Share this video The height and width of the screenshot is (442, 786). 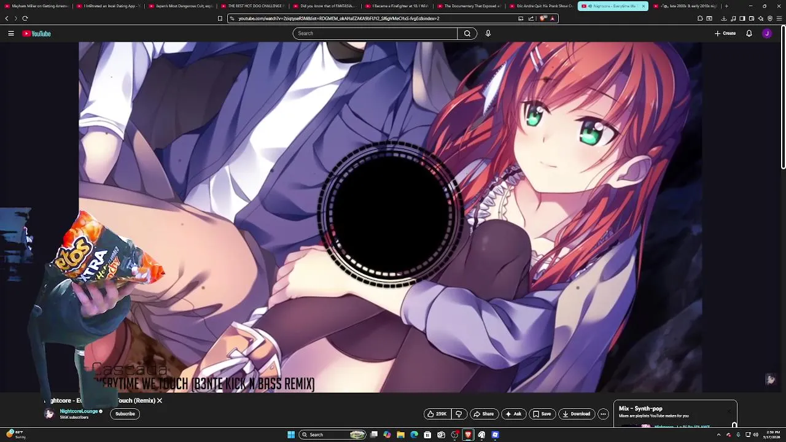point(484,414)
